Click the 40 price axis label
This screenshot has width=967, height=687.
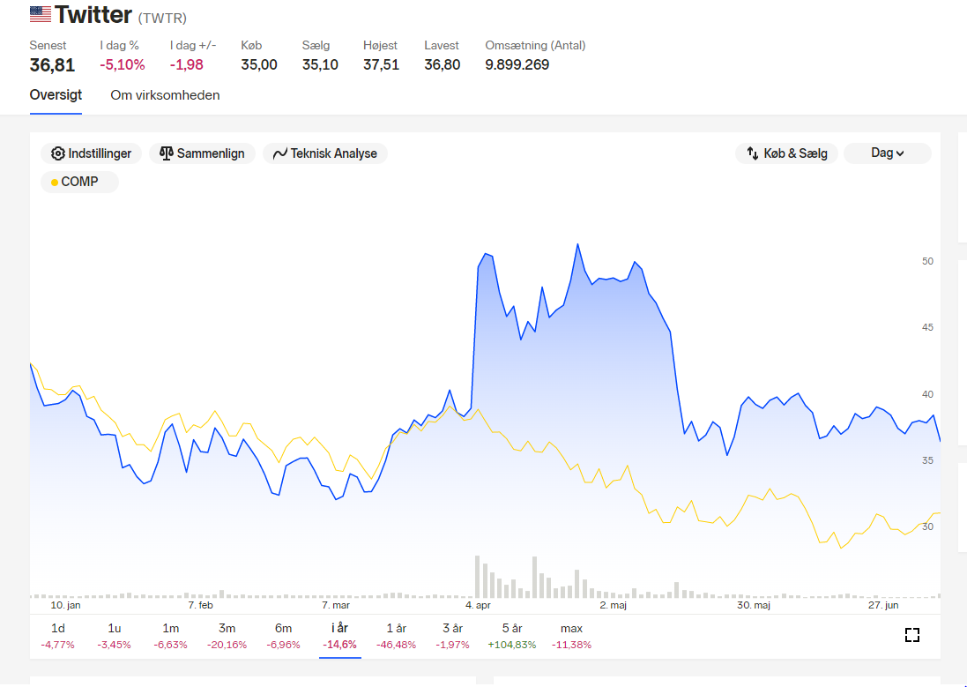[x=927, y=394]
